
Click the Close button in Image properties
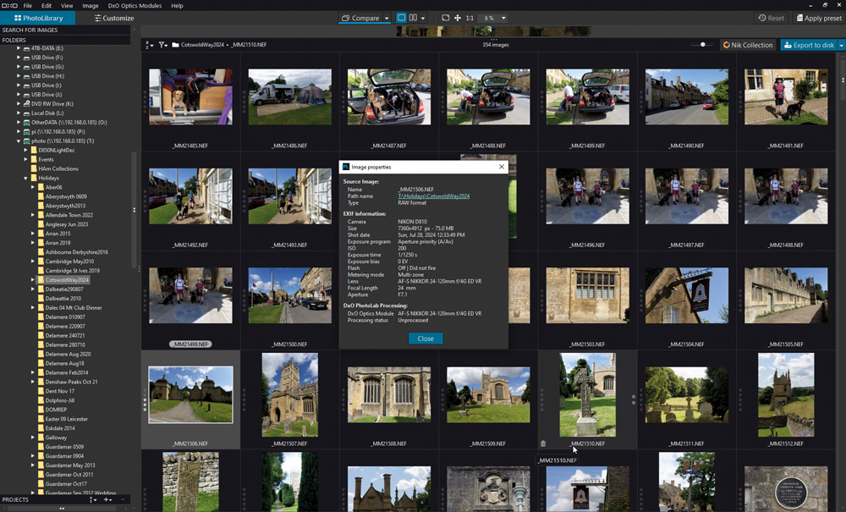(x=426, y=339)
